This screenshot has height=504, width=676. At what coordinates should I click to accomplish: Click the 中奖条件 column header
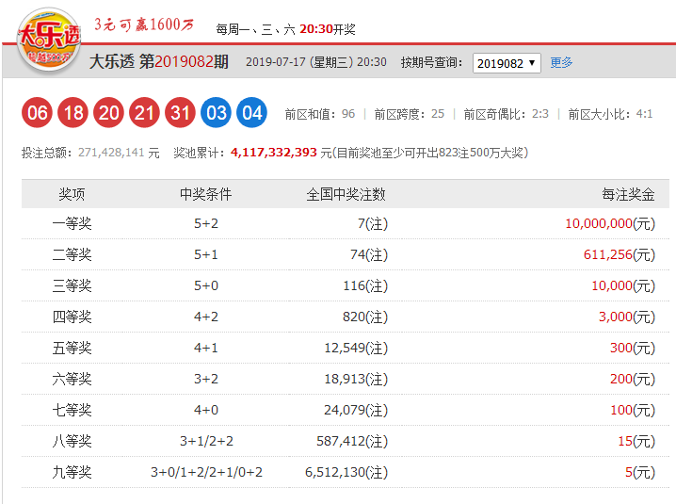(x=206, y=194)
